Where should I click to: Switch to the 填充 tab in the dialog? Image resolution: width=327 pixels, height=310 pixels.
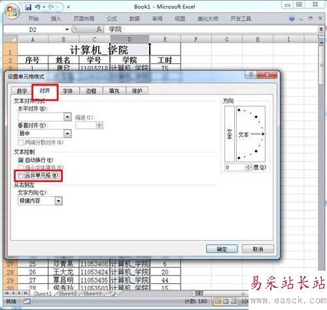(x=114, y=91)
